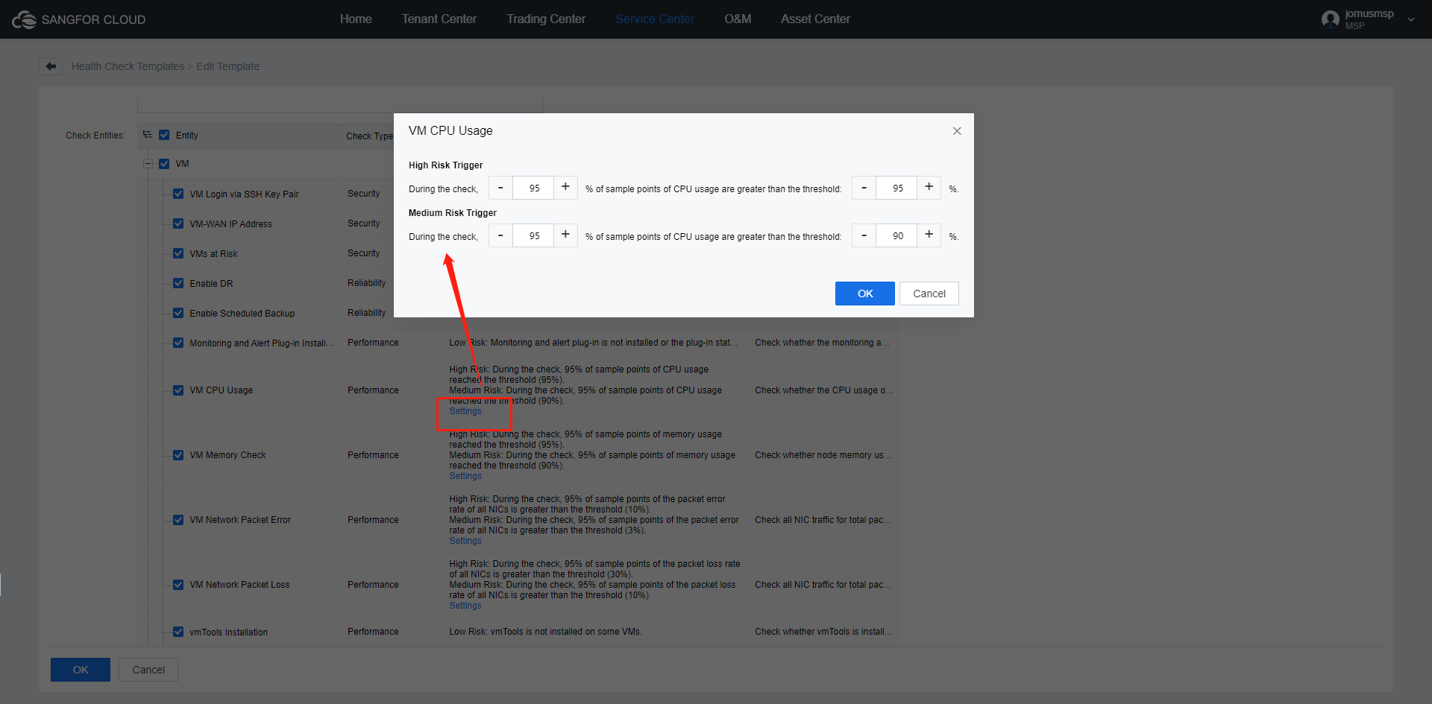Viewport: 1432px width, 704px height.
Task: Open Settings for VM Memory Check
Action: pos(465,476)
